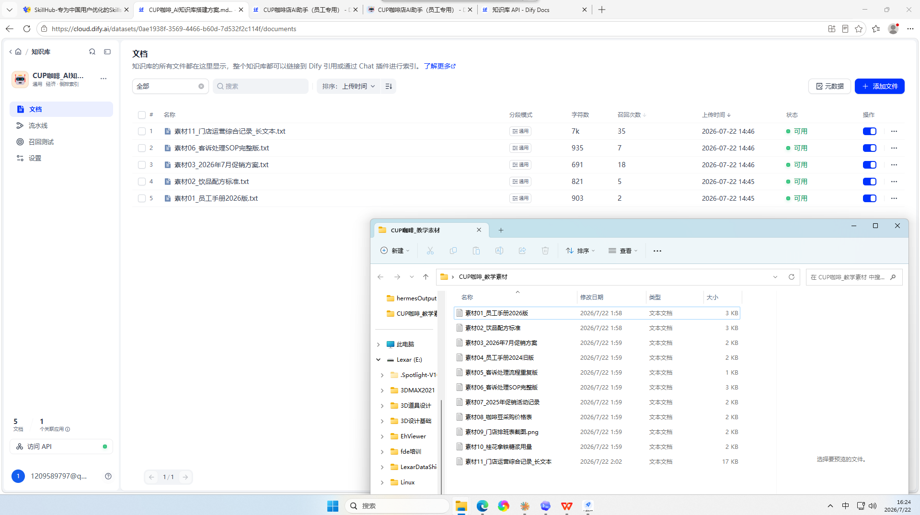Check the checkbox for 素材03 document
This screenshot has height=515, width=920.
tap(142, 165)
